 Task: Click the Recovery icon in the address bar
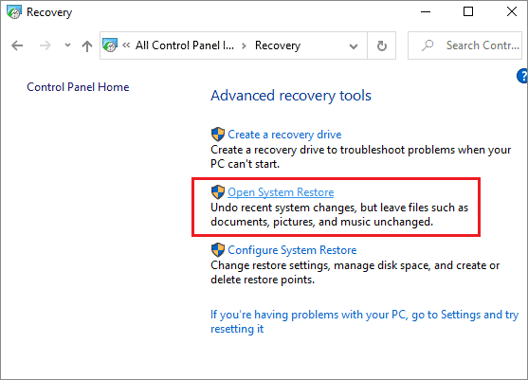[110, 45]
